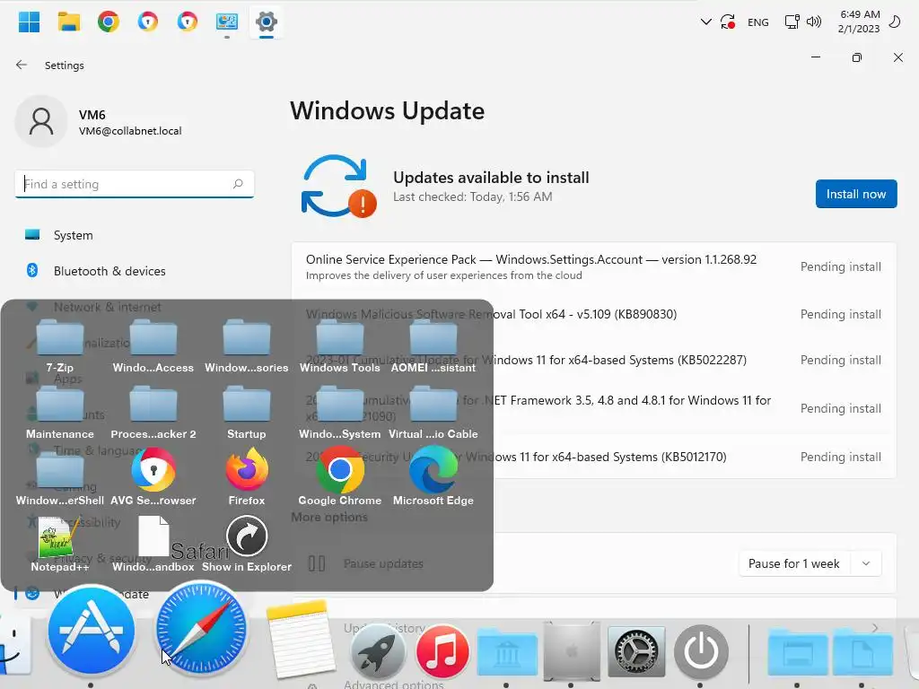The width and height of the screenshot is (919, 689).
Task: Open the Pause for 1 week dropdown
Action: pyautogui.click(x=810, y=563)
